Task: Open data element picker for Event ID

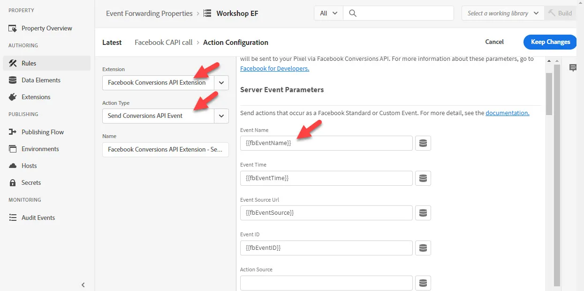Action: tap(423, 248)
